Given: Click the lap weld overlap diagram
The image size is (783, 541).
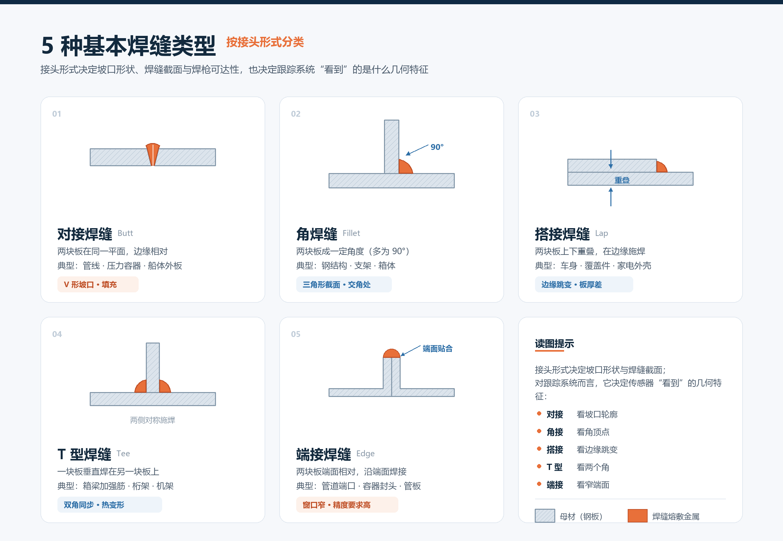Looking at the screenshot, I should 630,178.
